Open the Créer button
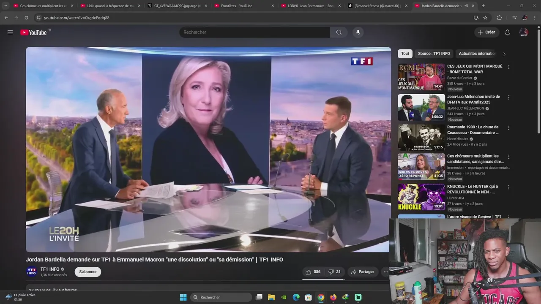The image size is (541, 304). click(486, 32)
